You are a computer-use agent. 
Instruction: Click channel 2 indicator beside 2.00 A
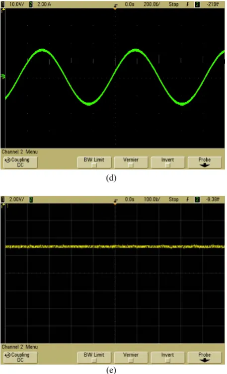(x=31, y=4)
